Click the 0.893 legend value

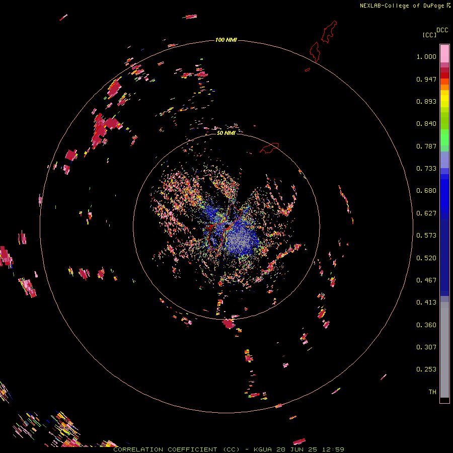(426, 101)
